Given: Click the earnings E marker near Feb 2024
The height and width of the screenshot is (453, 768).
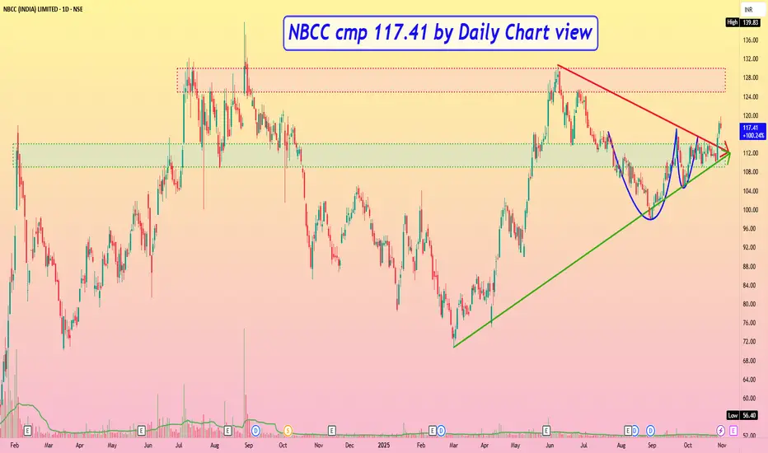Looking at the screenshot, I should 27,431.
